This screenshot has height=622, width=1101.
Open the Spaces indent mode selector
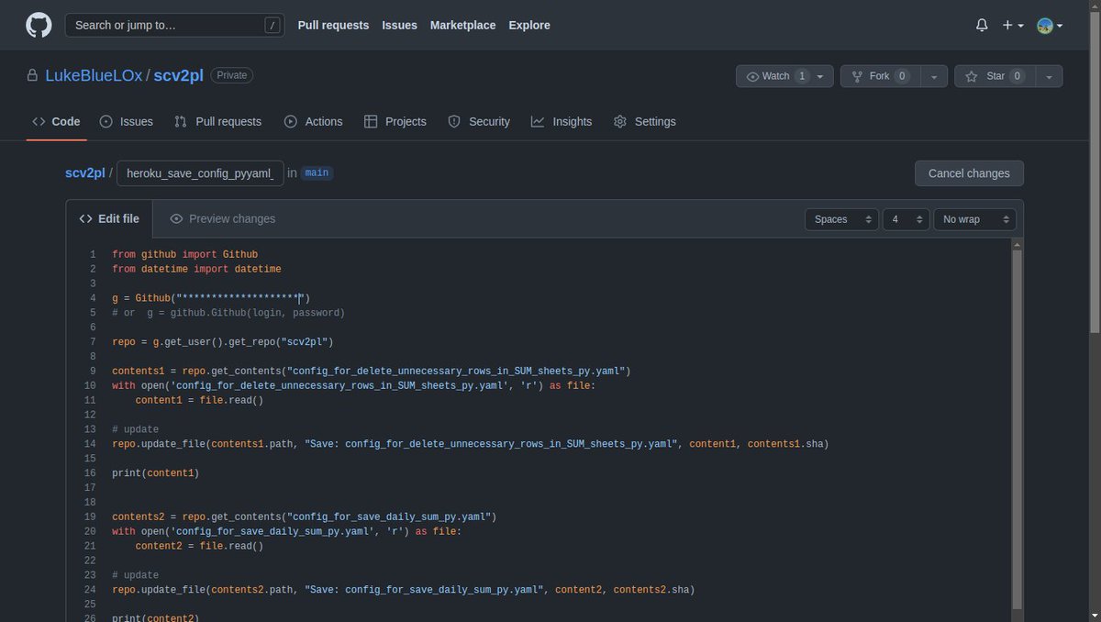pyautogui.click(x=841, y=219)
